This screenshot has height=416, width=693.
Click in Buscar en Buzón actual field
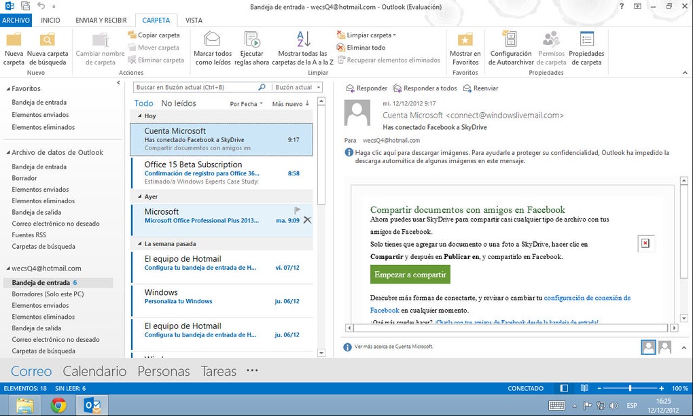click(x=196, y=87)
